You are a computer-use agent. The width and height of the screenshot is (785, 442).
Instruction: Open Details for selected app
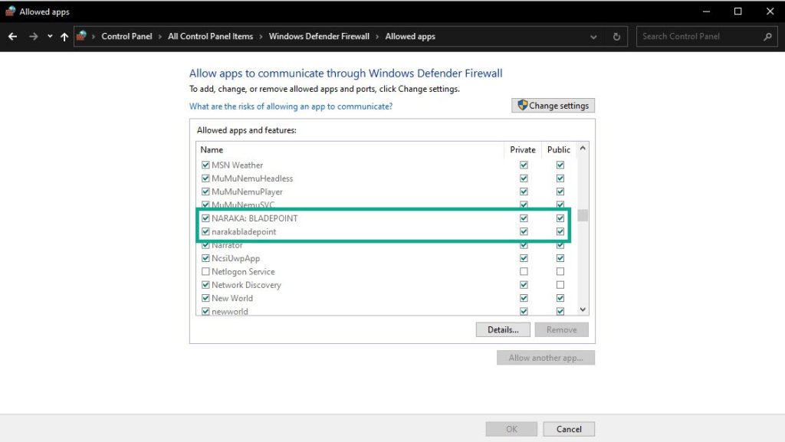point(503,330)
